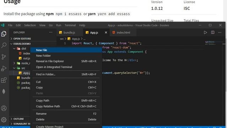Select the bundle.js file in explorer tree
The height and width of the screenshot is (128, 227).
(x=26, y=78)
